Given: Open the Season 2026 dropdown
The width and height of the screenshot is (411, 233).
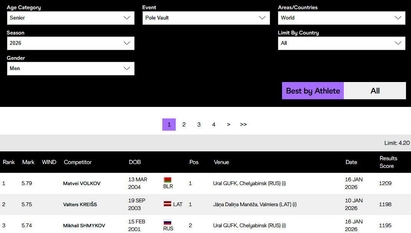Looking at the screenshot, I should tap(71, 43).
